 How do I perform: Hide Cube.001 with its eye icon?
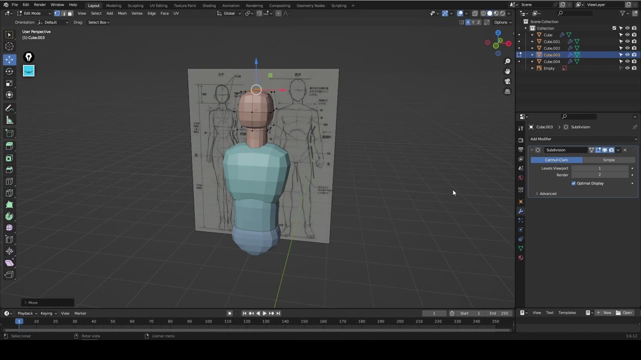click(x=627, y=41)
